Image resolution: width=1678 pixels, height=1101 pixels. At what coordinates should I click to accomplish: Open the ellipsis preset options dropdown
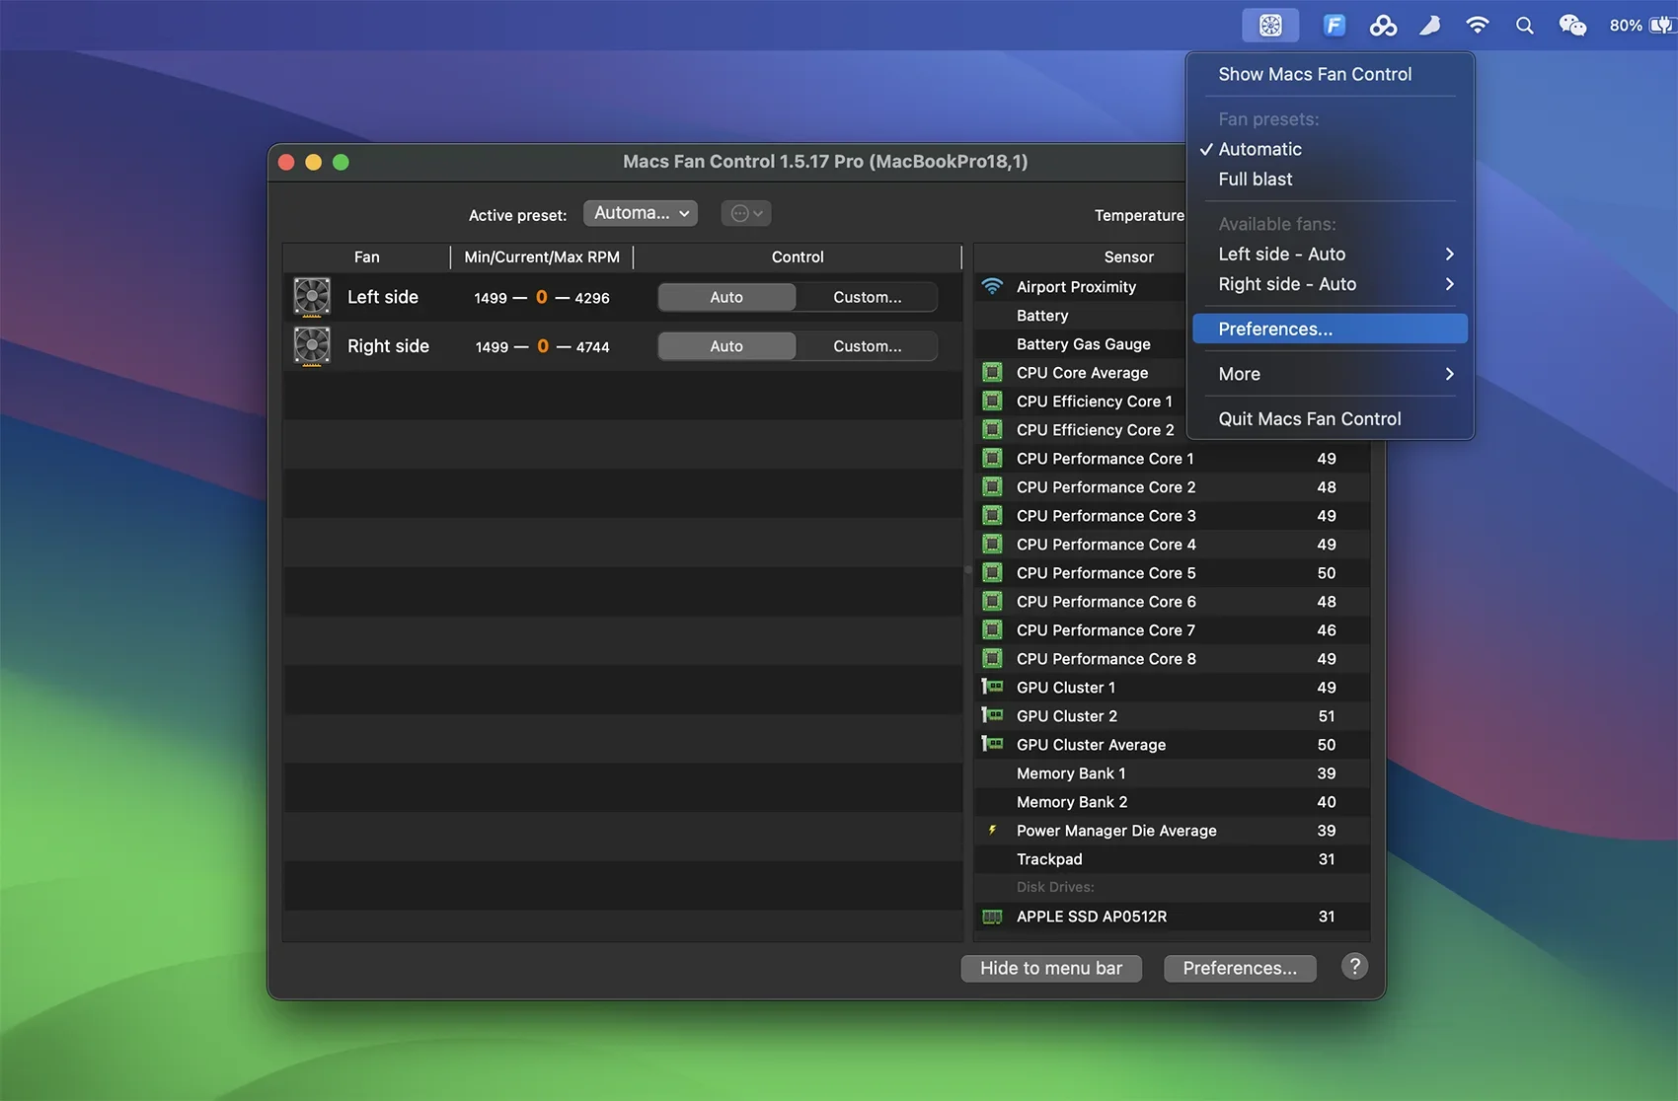click(746, 213)
